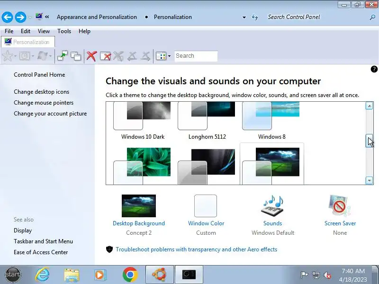Click the toolbar Search field
This screenshot has width=379, height=284.
196,56
